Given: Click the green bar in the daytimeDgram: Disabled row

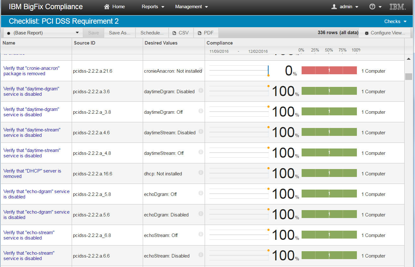Looking at the screenshot, I should click(x=329, y=91).
